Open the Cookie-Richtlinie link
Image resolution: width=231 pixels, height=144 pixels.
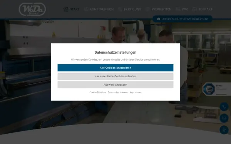click(98, 93)
